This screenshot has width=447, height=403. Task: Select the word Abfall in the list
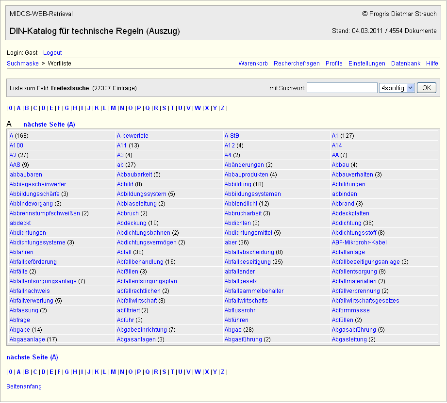pyautogui.click(x=124, y=252)
